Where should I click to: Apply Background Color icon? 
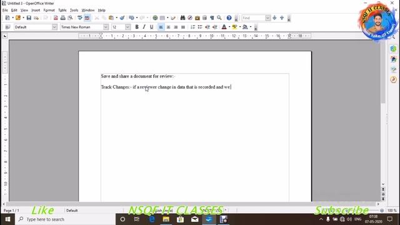tap(245, 27)
